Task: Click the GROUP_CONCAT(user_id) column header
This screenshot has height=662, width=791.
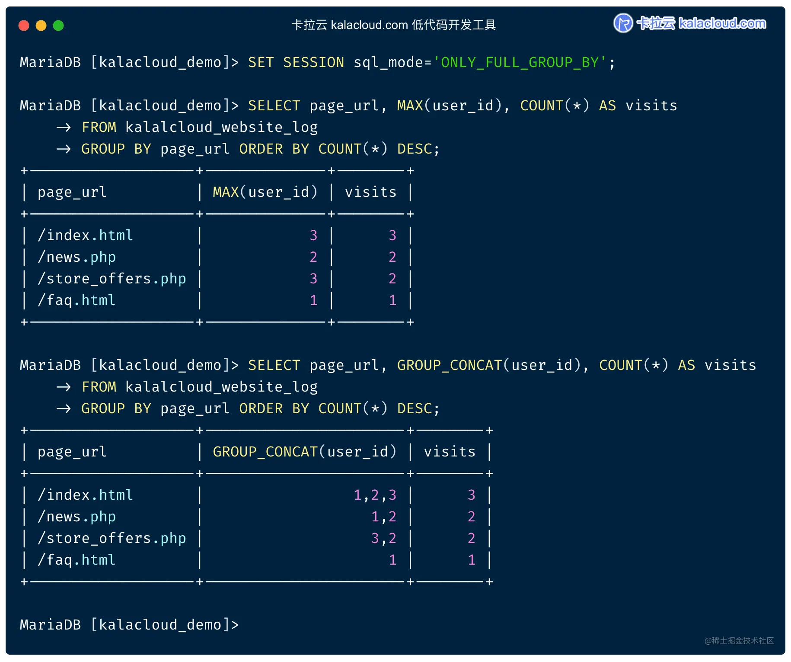Action: click(305, 452)
